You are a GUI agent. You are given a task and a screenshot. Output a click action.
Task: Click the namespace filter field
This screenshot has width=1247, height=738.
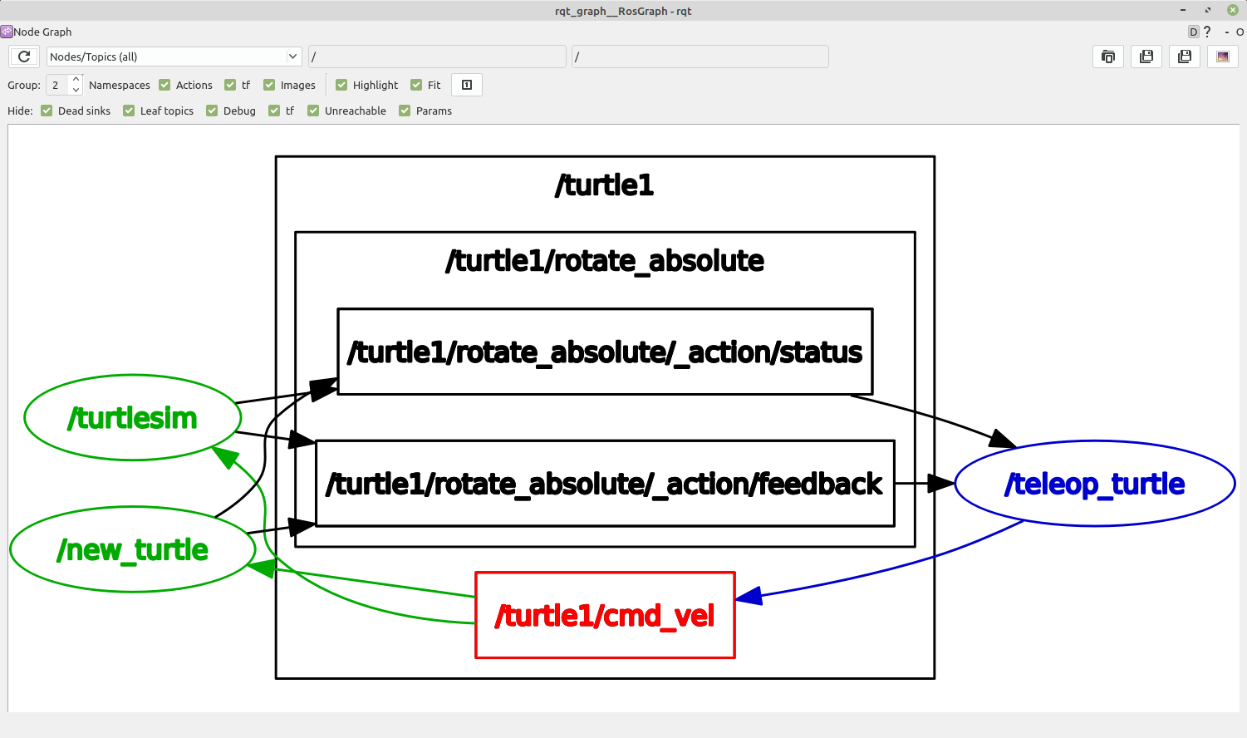pos(437,57)
